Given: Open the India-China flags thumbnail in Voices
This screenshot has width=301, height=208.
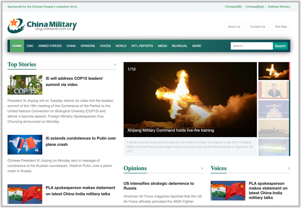Looking at the screenshot, I should [x=228, y=191].
